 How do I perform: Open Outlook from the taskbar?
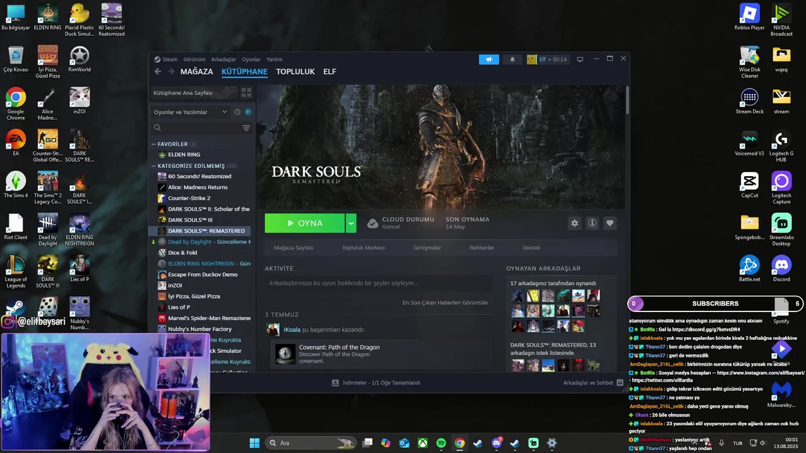tap(404, 443)
